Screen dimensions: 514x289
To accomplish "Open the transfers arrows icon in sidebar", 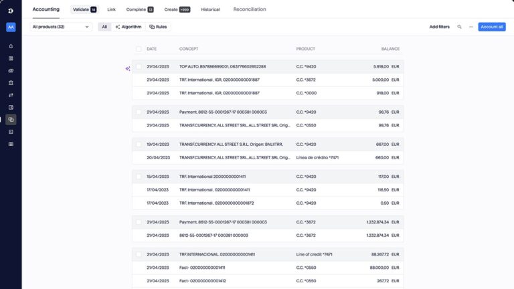I will click(x=11, y=95).
